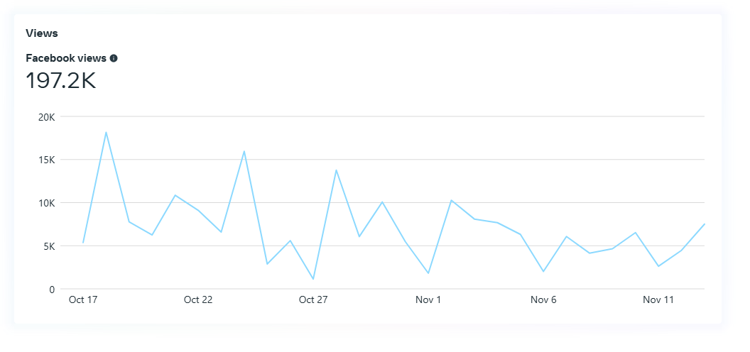Click the data point above Nov 1

coord(428,273)
